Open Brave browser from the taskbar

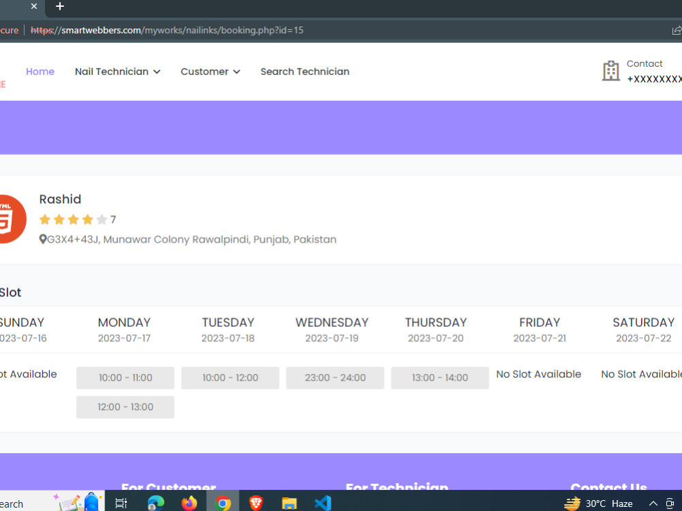coord(256,504)
